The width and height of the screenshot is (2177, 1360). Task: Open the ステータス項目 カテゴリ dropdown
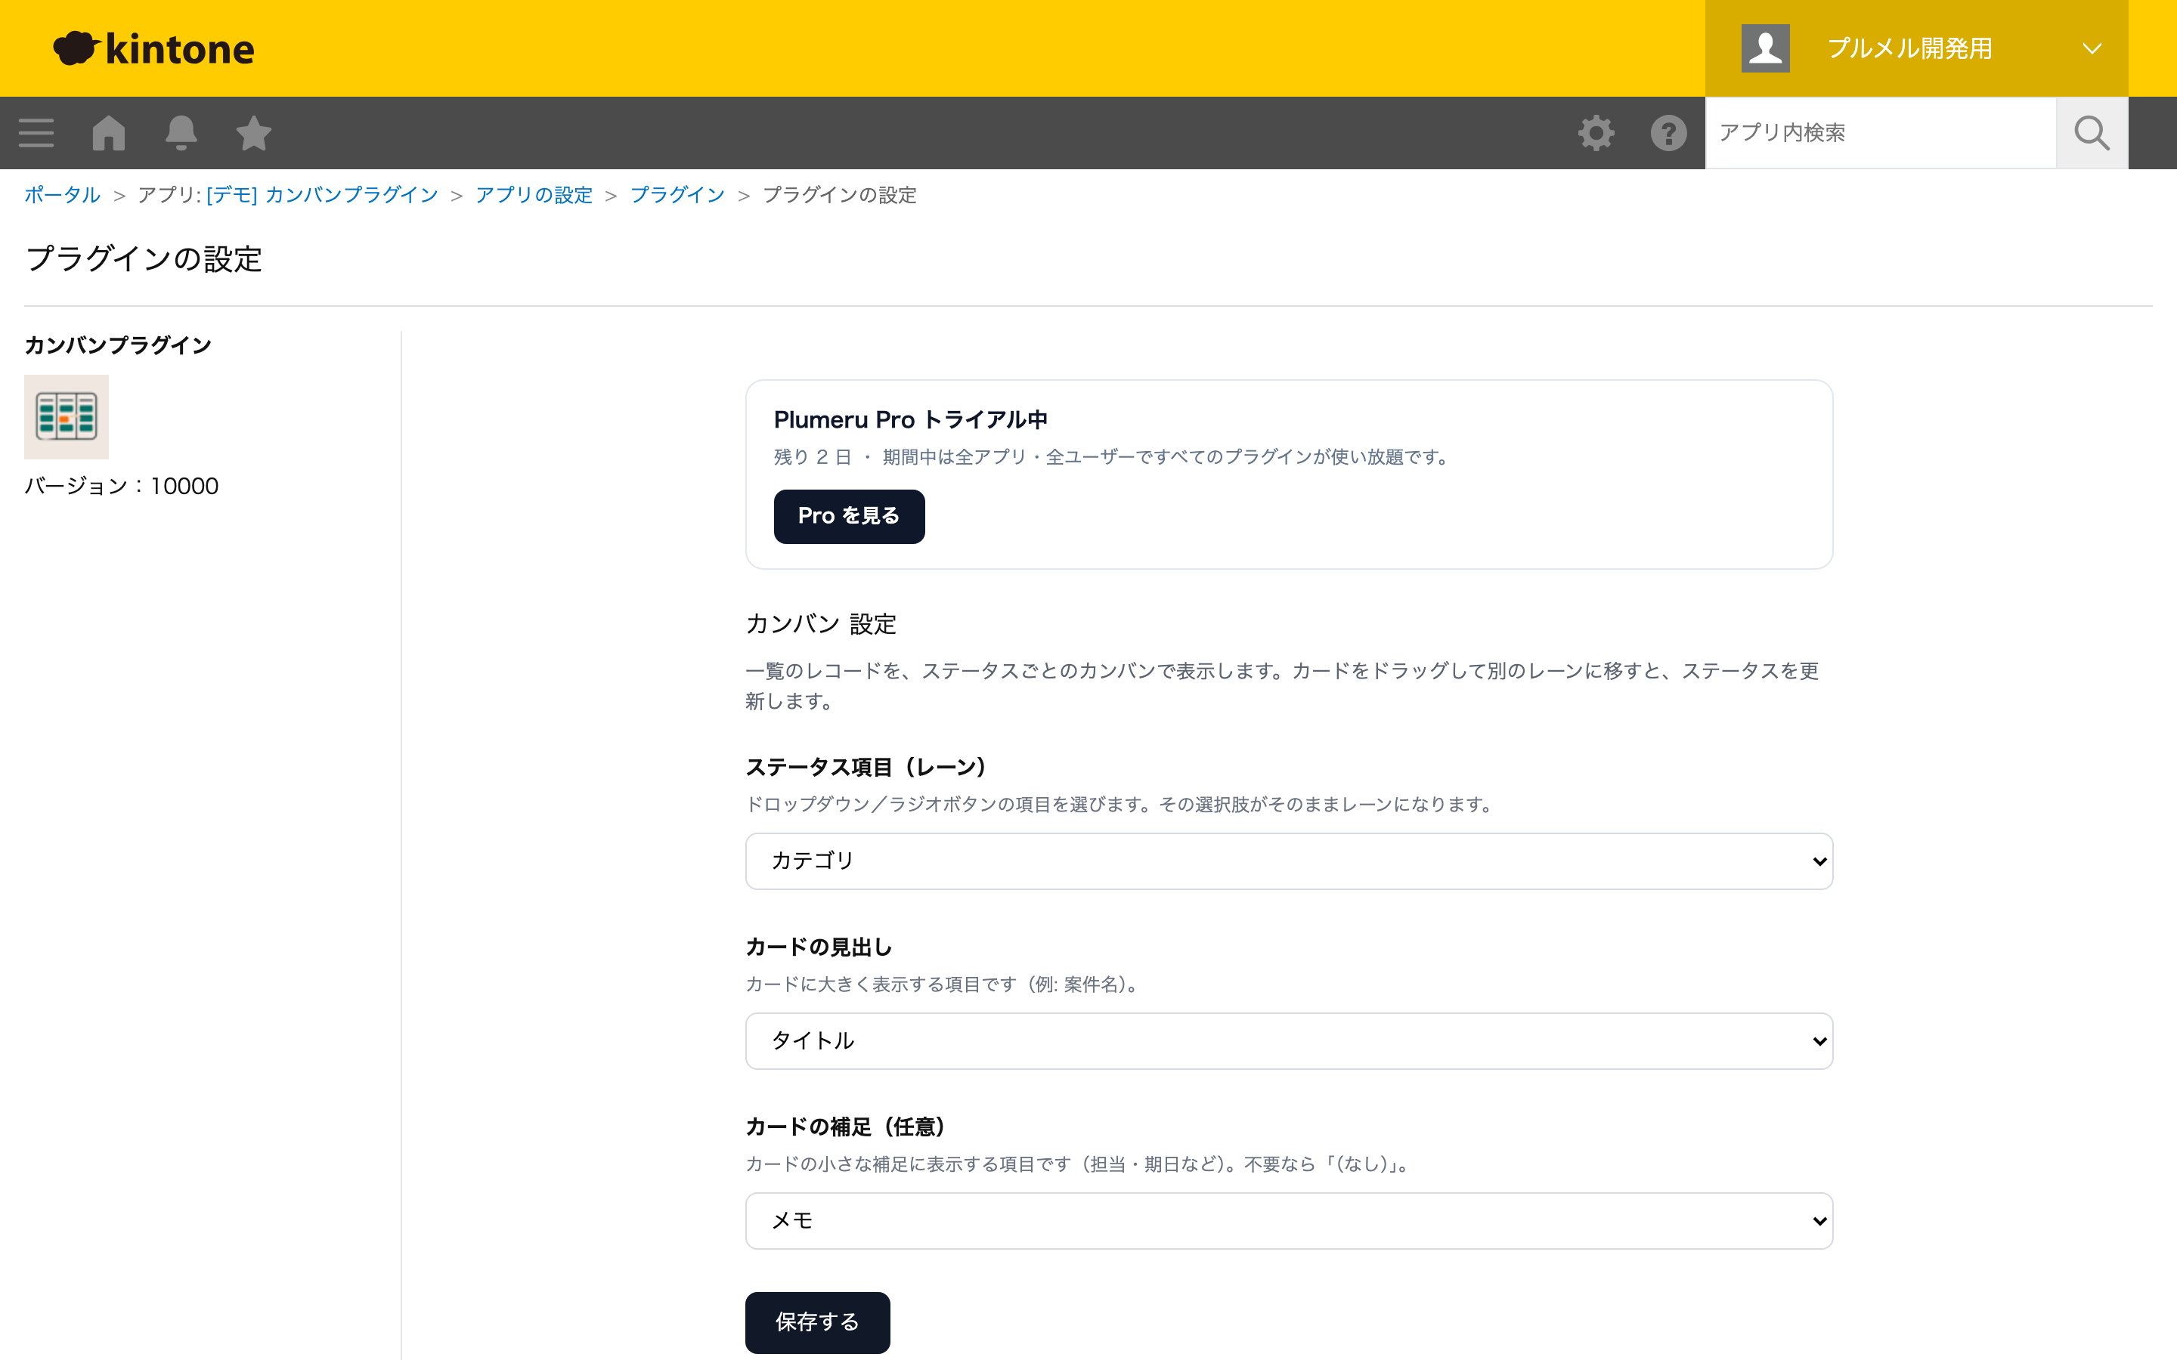1288,861
